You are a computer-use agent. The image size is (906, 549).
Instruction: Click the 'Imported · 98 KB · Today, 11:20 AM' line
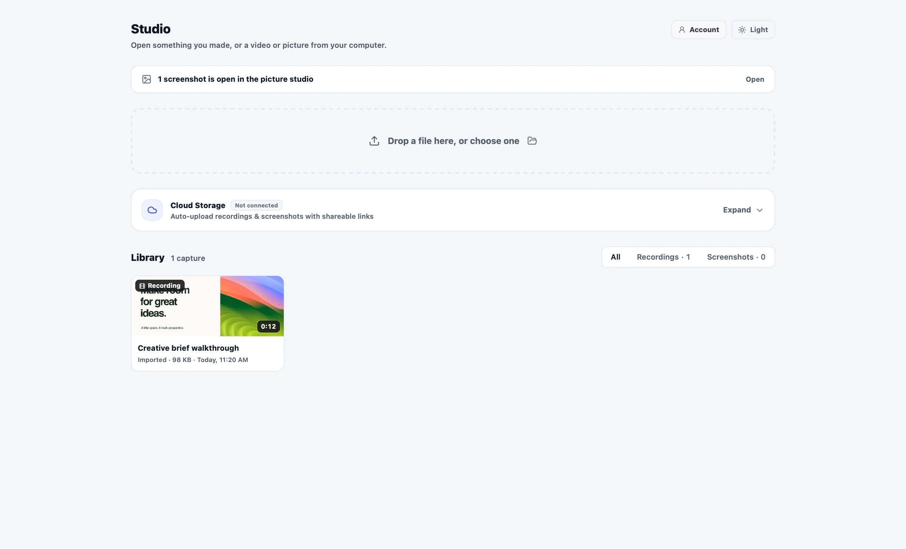click(193, 360)
